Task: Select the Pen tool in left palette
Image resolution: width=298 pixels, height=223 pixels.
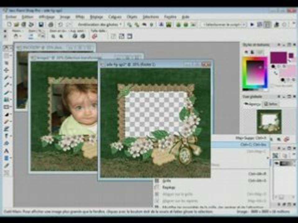Action: 6,165
